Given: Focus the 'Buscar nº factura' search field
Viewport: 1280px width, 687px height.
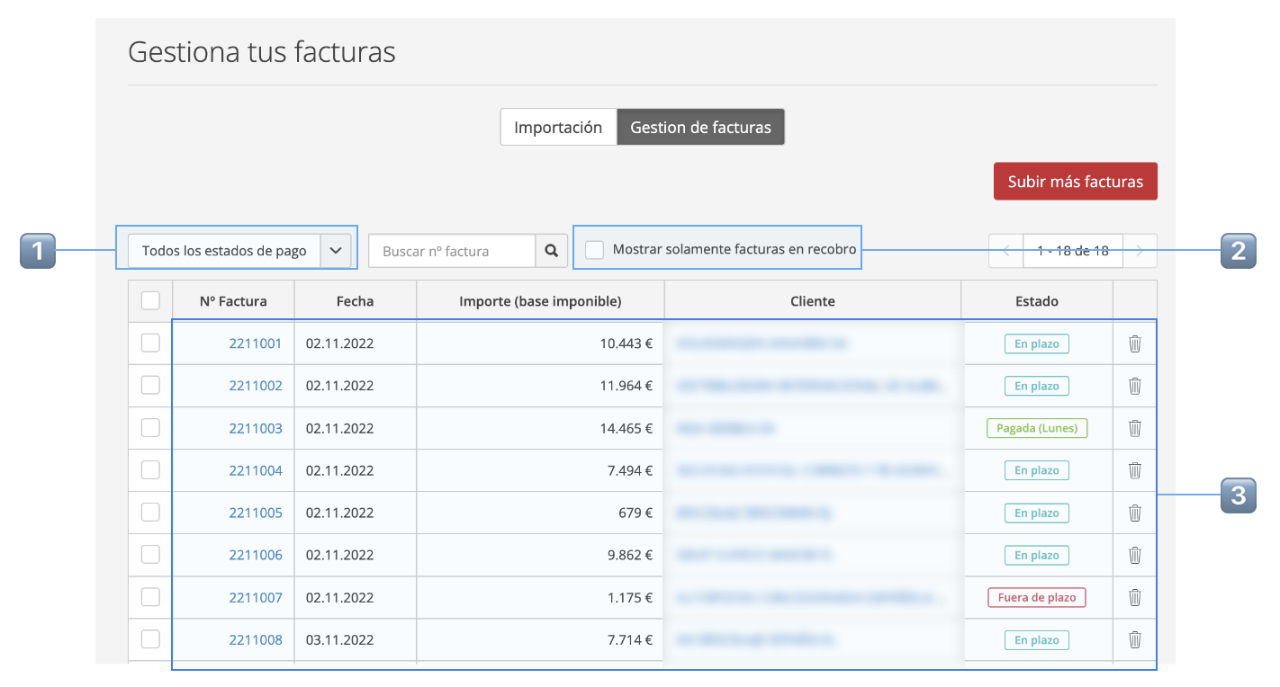Looking at the screenshot, I should click(x=452, y=251).
